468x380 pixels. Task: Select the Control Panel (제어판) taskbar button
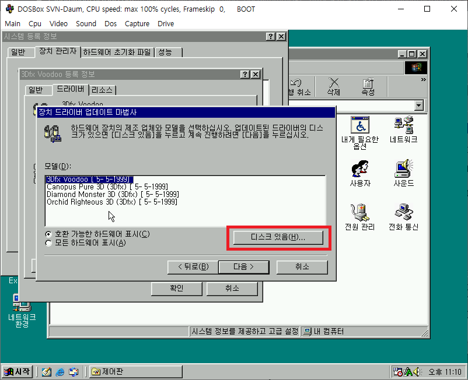click(x=136, y=372)
